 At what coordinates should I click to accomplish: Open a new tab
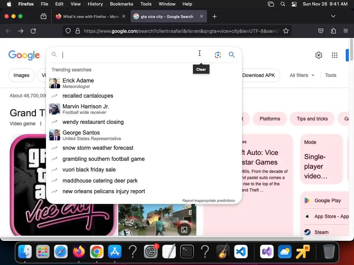pos(214,17)
